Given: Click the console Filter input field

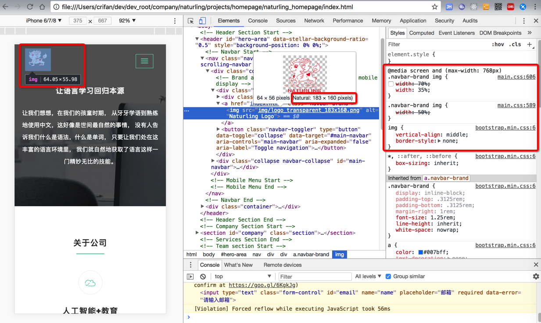Looking at the screenshot, I should [315, 276].
